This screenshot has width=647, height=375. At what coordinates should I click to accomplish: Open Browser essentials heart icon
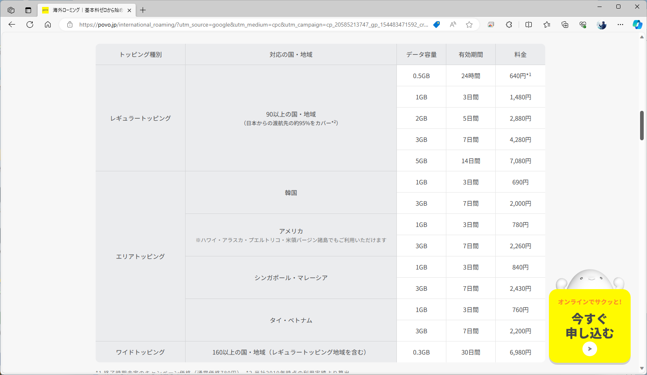pyautogui.click(x=583, y=25)
